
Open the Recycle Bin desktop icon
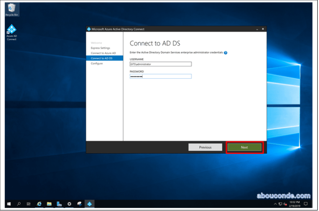pos(12,8)
